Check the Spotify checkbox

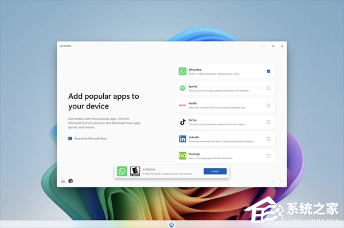268,88
